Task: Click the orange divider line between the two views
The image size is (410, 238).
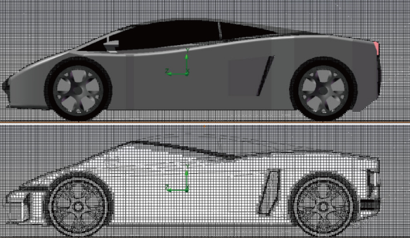Action: click(x=205, y=123)
